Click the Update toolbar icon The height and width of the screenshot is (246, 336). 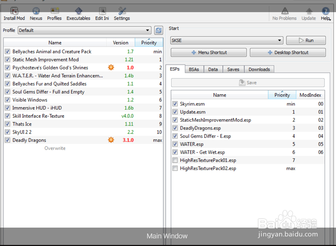click(x=309, y=11)
